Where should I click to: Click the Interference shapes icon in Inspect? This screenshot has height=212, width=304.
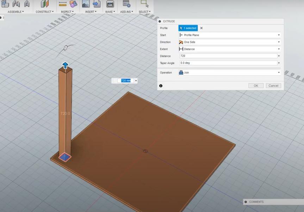74,4
